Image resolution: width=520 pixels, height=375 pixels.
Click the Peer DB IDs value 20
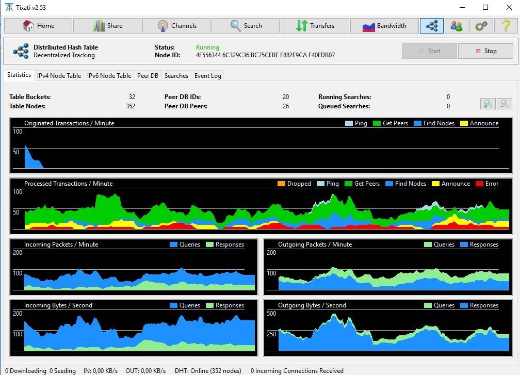pos(286,97)
